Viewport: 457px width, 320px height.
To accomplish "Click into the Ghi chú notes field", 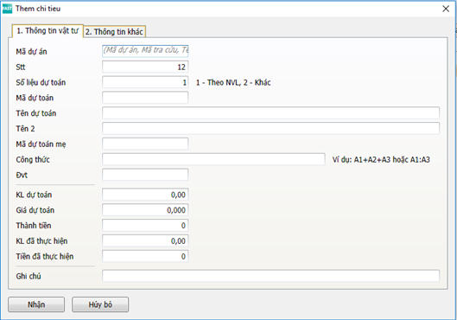I will (x=270, y=276).
